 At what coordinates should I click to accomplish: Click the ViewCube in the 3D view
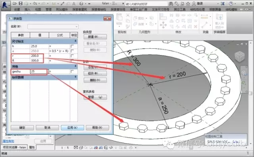(x=240, y=56)
